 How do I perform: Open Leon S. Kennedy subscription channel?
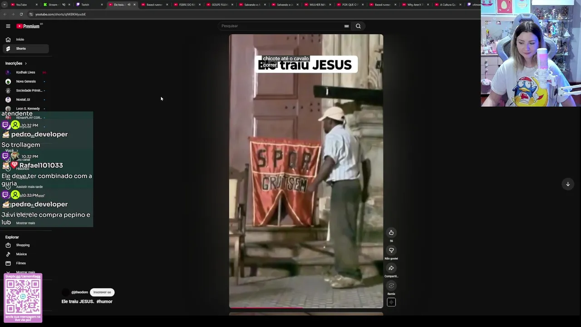pos(25,109)
